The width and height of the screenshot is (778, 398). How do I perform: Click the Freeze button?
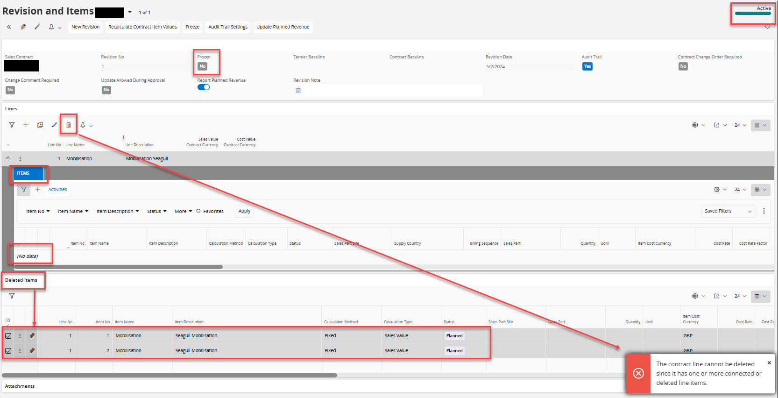[x=192, y=27]
